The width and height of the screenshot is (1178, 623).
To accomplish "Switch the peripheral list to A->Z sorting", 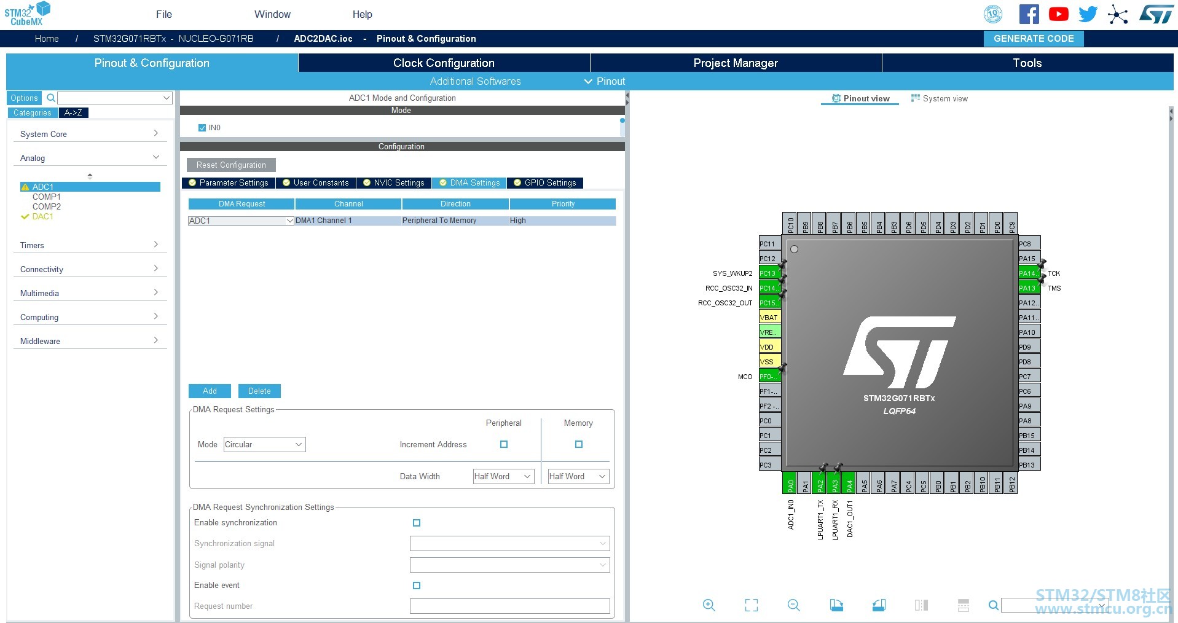I will tap(74, 112).
